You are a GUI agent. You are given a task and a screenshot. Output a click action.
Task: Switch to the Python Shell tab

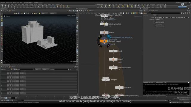pos(146,83)
